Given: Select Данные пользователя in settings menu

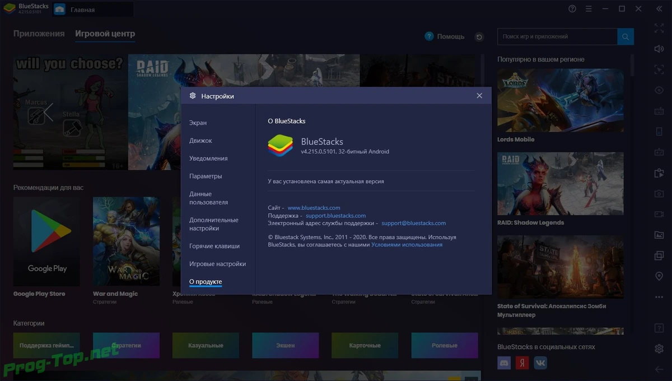Looking at the screenshot, I should [x=208, y=198].
